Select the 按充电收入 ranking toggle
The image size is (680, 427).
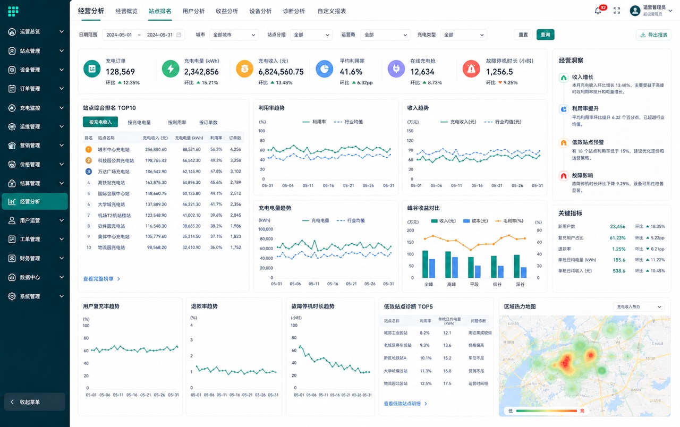pos(100,122)
